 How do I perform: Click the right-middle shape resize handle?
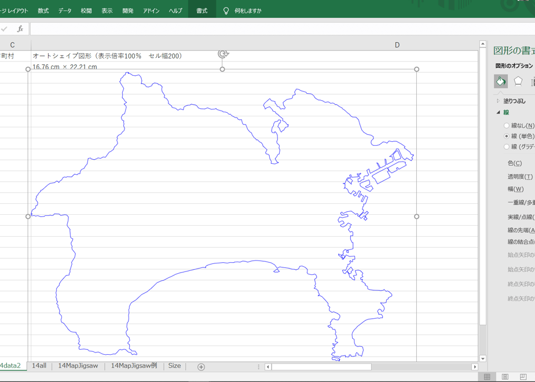(x=417, y=216)
